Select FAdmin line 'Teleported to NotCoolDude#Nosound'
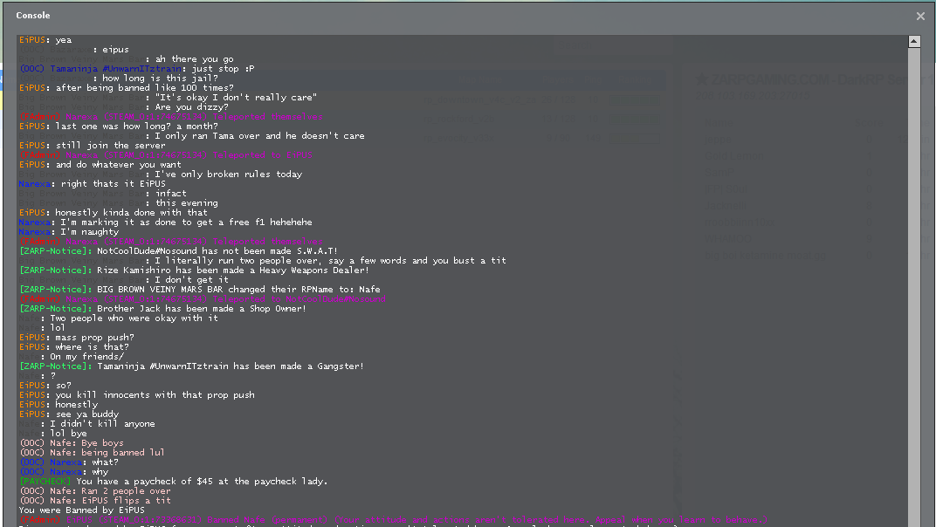 203,298
